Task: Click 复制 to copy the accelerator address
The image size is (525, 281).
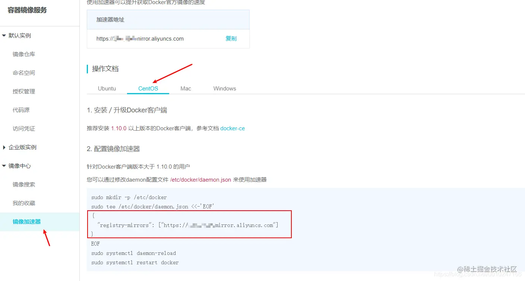Action: pos(231,38)
